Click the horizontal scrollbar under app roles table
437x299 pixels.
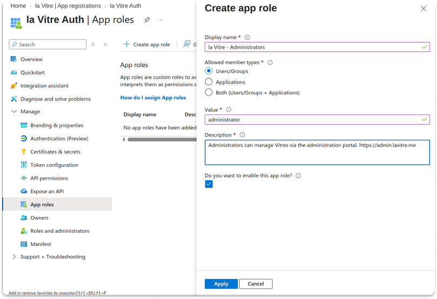pyautogui.click(x=162, y=139)
